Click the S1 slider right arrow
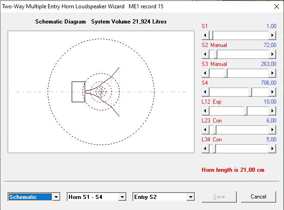 point(272,35)
